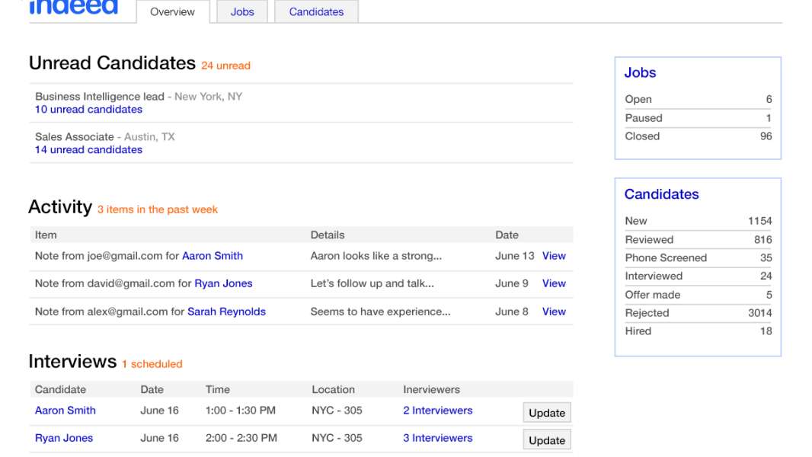View the June 13 note
The width and height of the screenshot is (812, 457).
pyautogui.click(x=554, y=256)
